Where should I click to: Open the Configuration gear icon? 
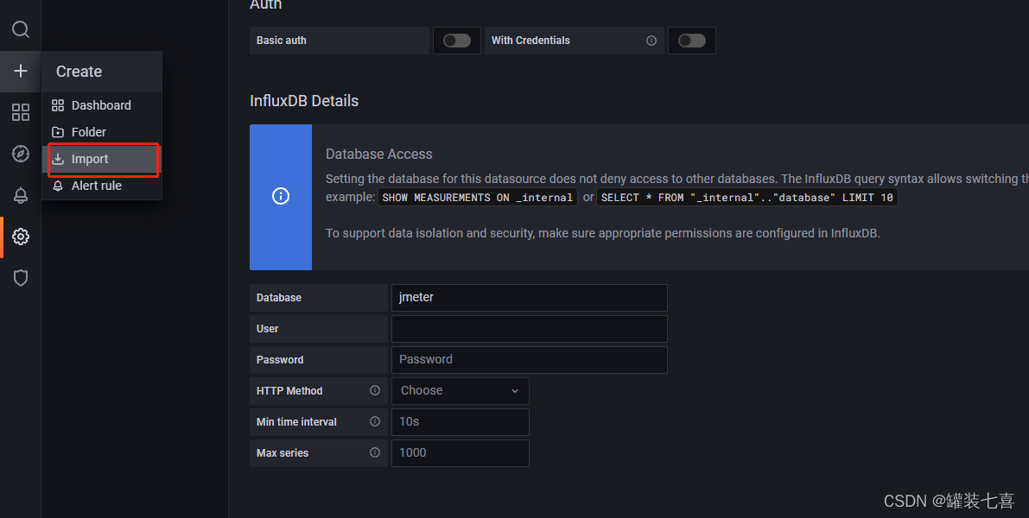click(x=21, y=236)
